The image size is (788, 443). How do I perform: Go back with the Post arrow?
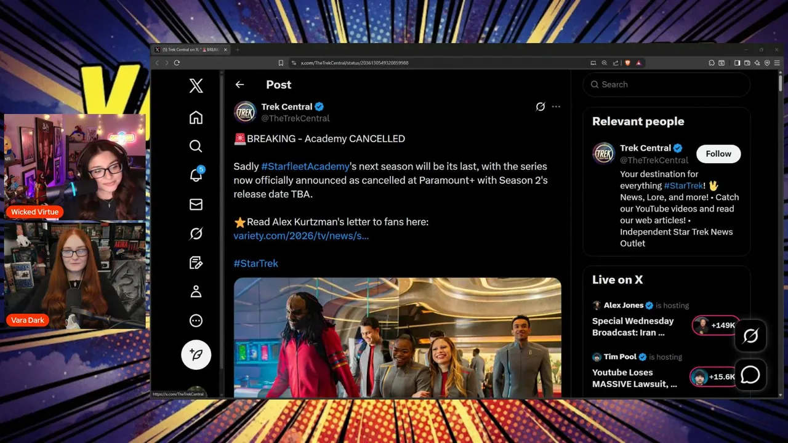[x=239, y=85]
